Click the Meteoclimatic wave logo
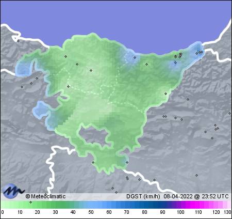The image size is (232, 219). click(x=13, y=191)
